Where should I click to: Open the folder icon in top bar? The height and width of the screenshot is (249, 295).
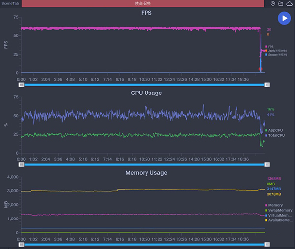[281, 4]
